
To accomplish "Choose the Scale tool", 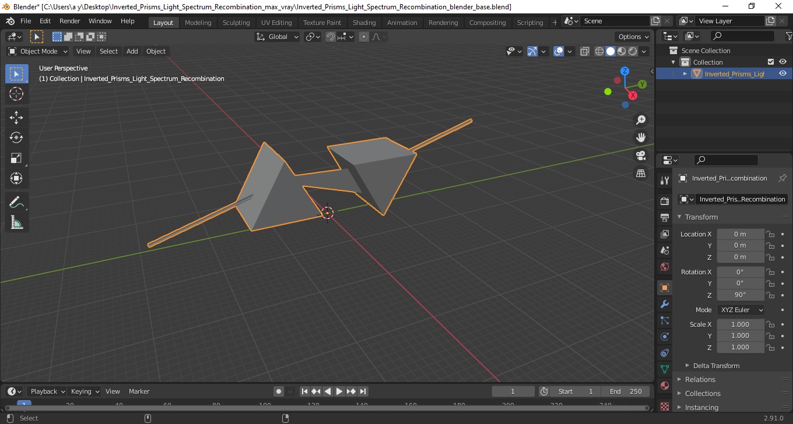I will click(x=16, y=158).
